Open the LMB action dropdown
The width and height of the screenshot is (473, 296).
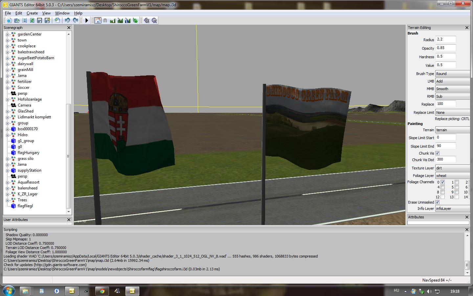[x=453, y=81]
